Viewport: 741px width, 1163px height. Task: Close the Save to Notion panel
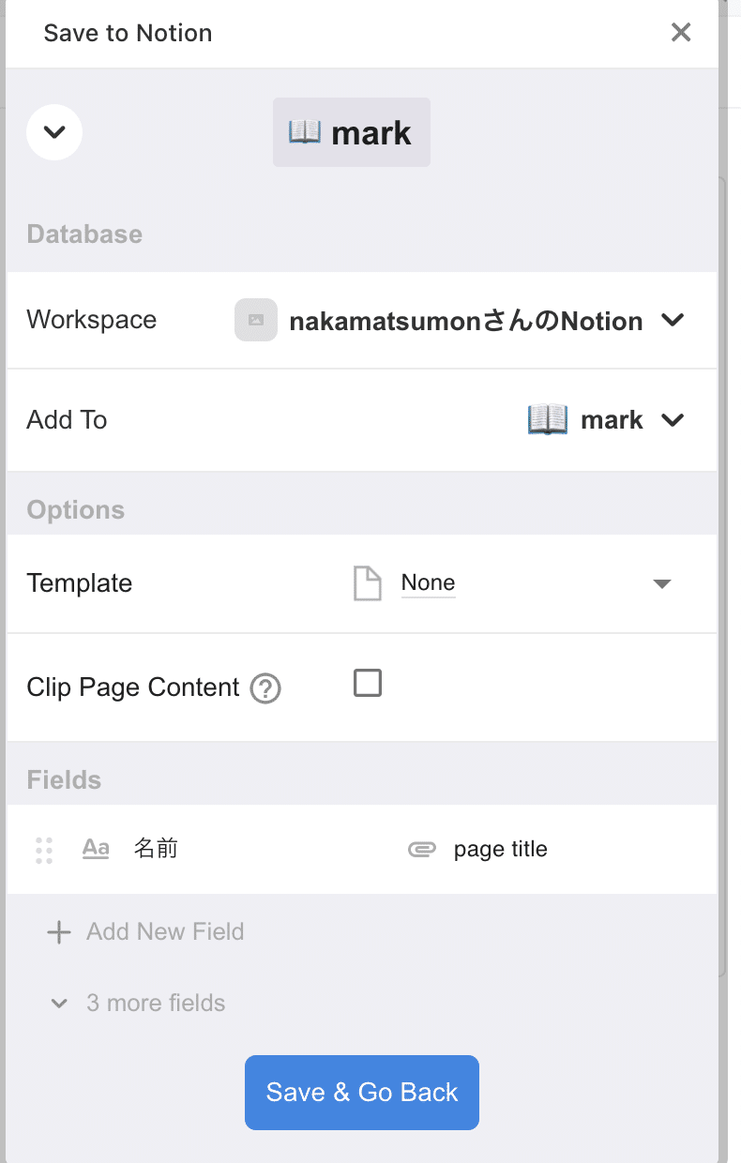[681, 33]
